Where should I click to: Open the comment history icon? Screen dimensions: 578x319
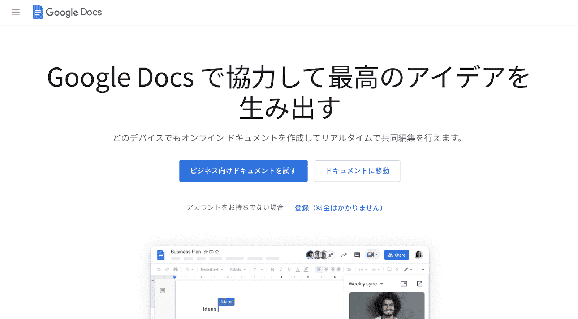357,255
